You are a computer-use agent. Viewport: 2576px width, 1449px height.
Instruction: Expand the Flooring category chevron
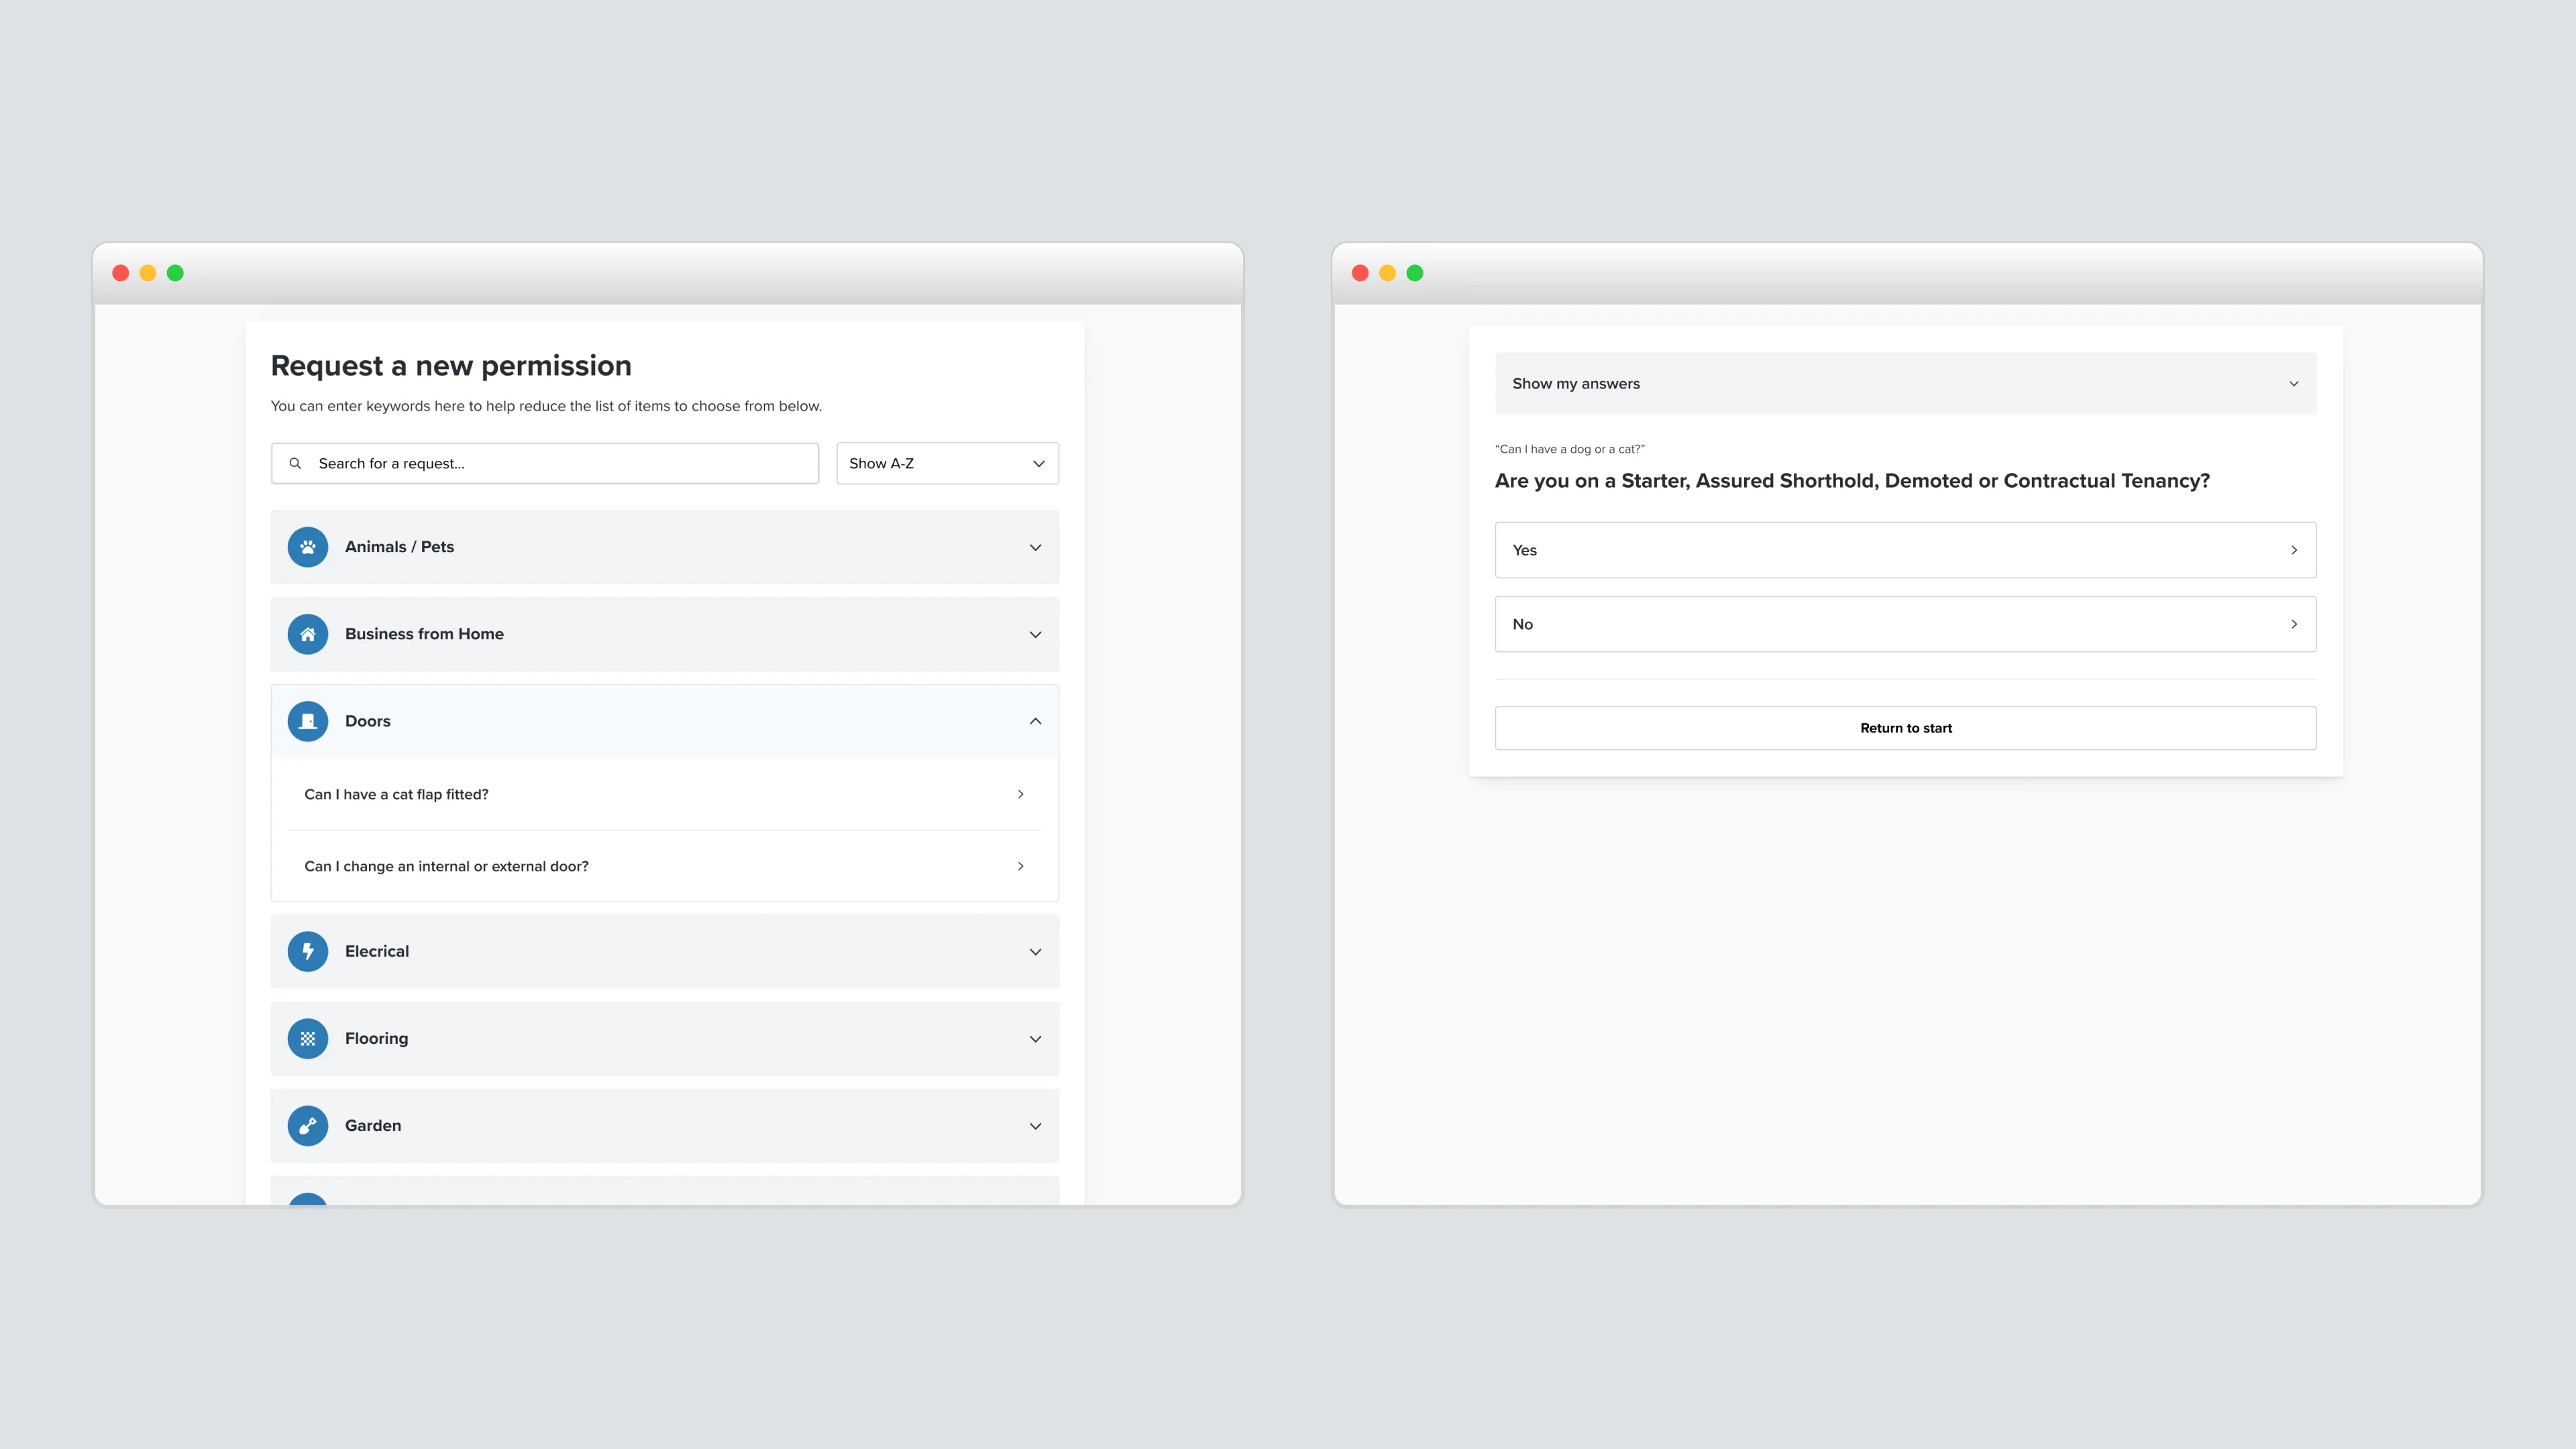point(1035,1039)
